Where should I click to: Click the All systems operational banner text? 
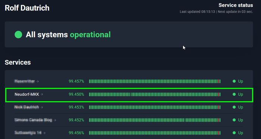(68, 34)
